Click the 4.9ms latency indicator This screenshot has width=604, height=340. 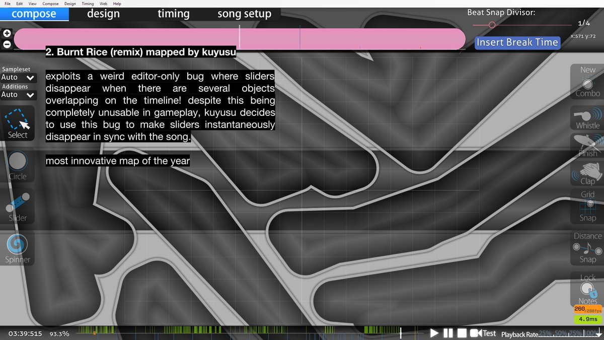pyautogui.click(x=588, y=319)
